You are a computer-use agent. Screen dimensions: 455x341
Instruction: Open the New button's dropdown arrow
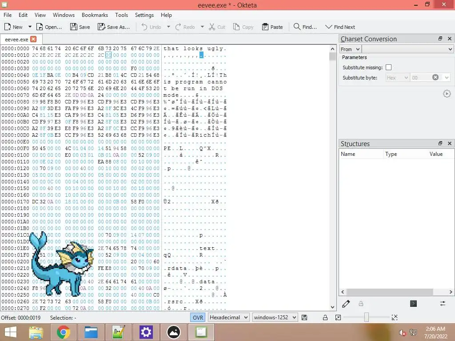(x=30, y=27)
